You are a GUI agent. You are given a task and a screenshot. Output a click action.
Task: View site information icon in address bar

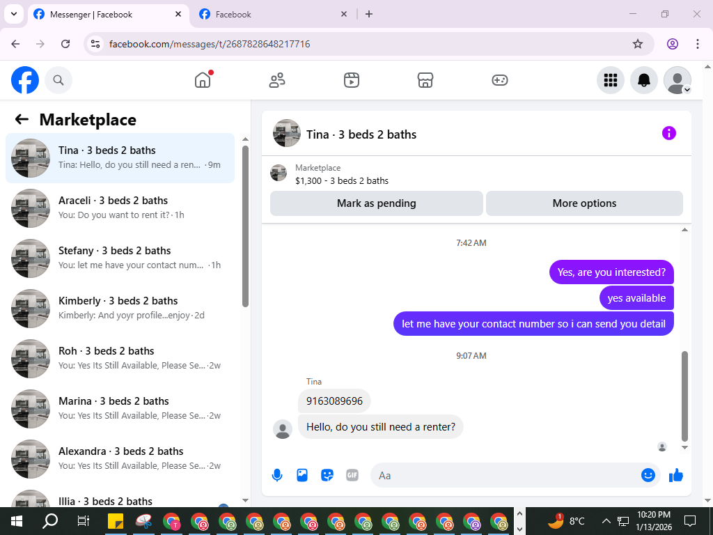(95, 44)
